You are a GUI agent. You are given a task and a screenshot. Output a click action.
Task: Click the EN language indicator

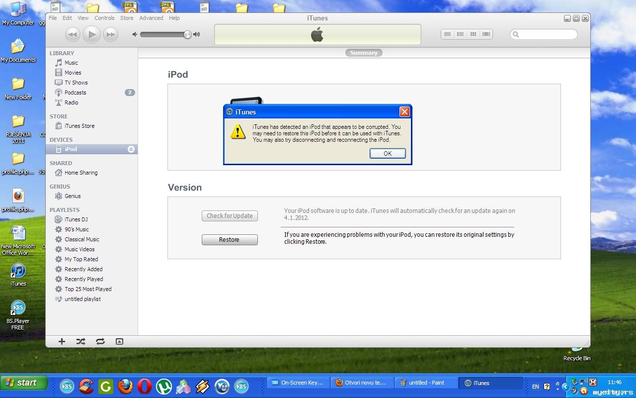[535, 387]
